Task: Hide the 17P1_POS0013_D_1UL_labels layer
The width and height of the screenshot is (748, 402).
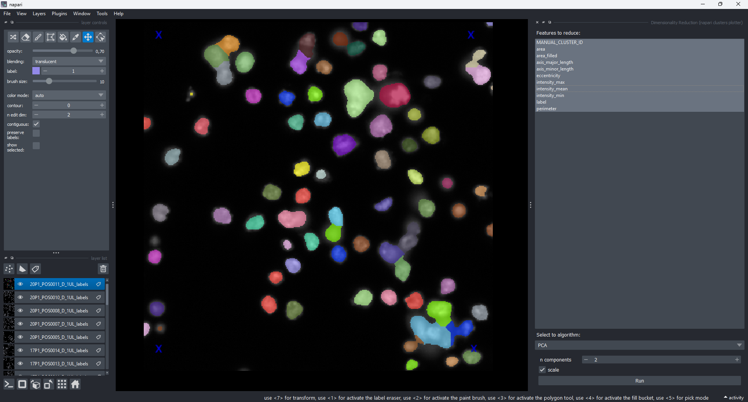Action: coord(20,364)
